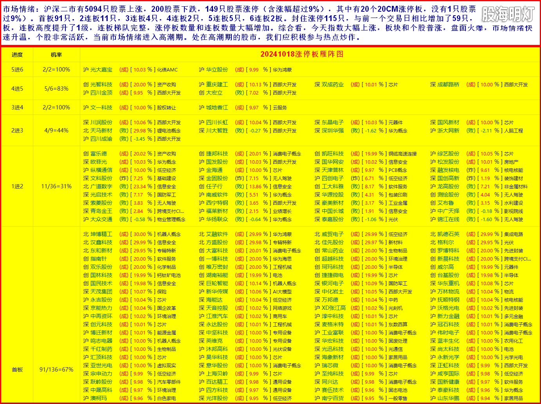The width and height of the screenshot is (541, 404).
Task: Click stock name 天马新材
Action: [x=101, y=130]
